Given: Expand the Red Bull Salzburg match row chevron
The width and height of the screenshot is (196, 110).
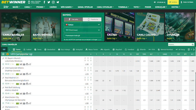Looking at the screenshot, I should (x=91, y=93).
